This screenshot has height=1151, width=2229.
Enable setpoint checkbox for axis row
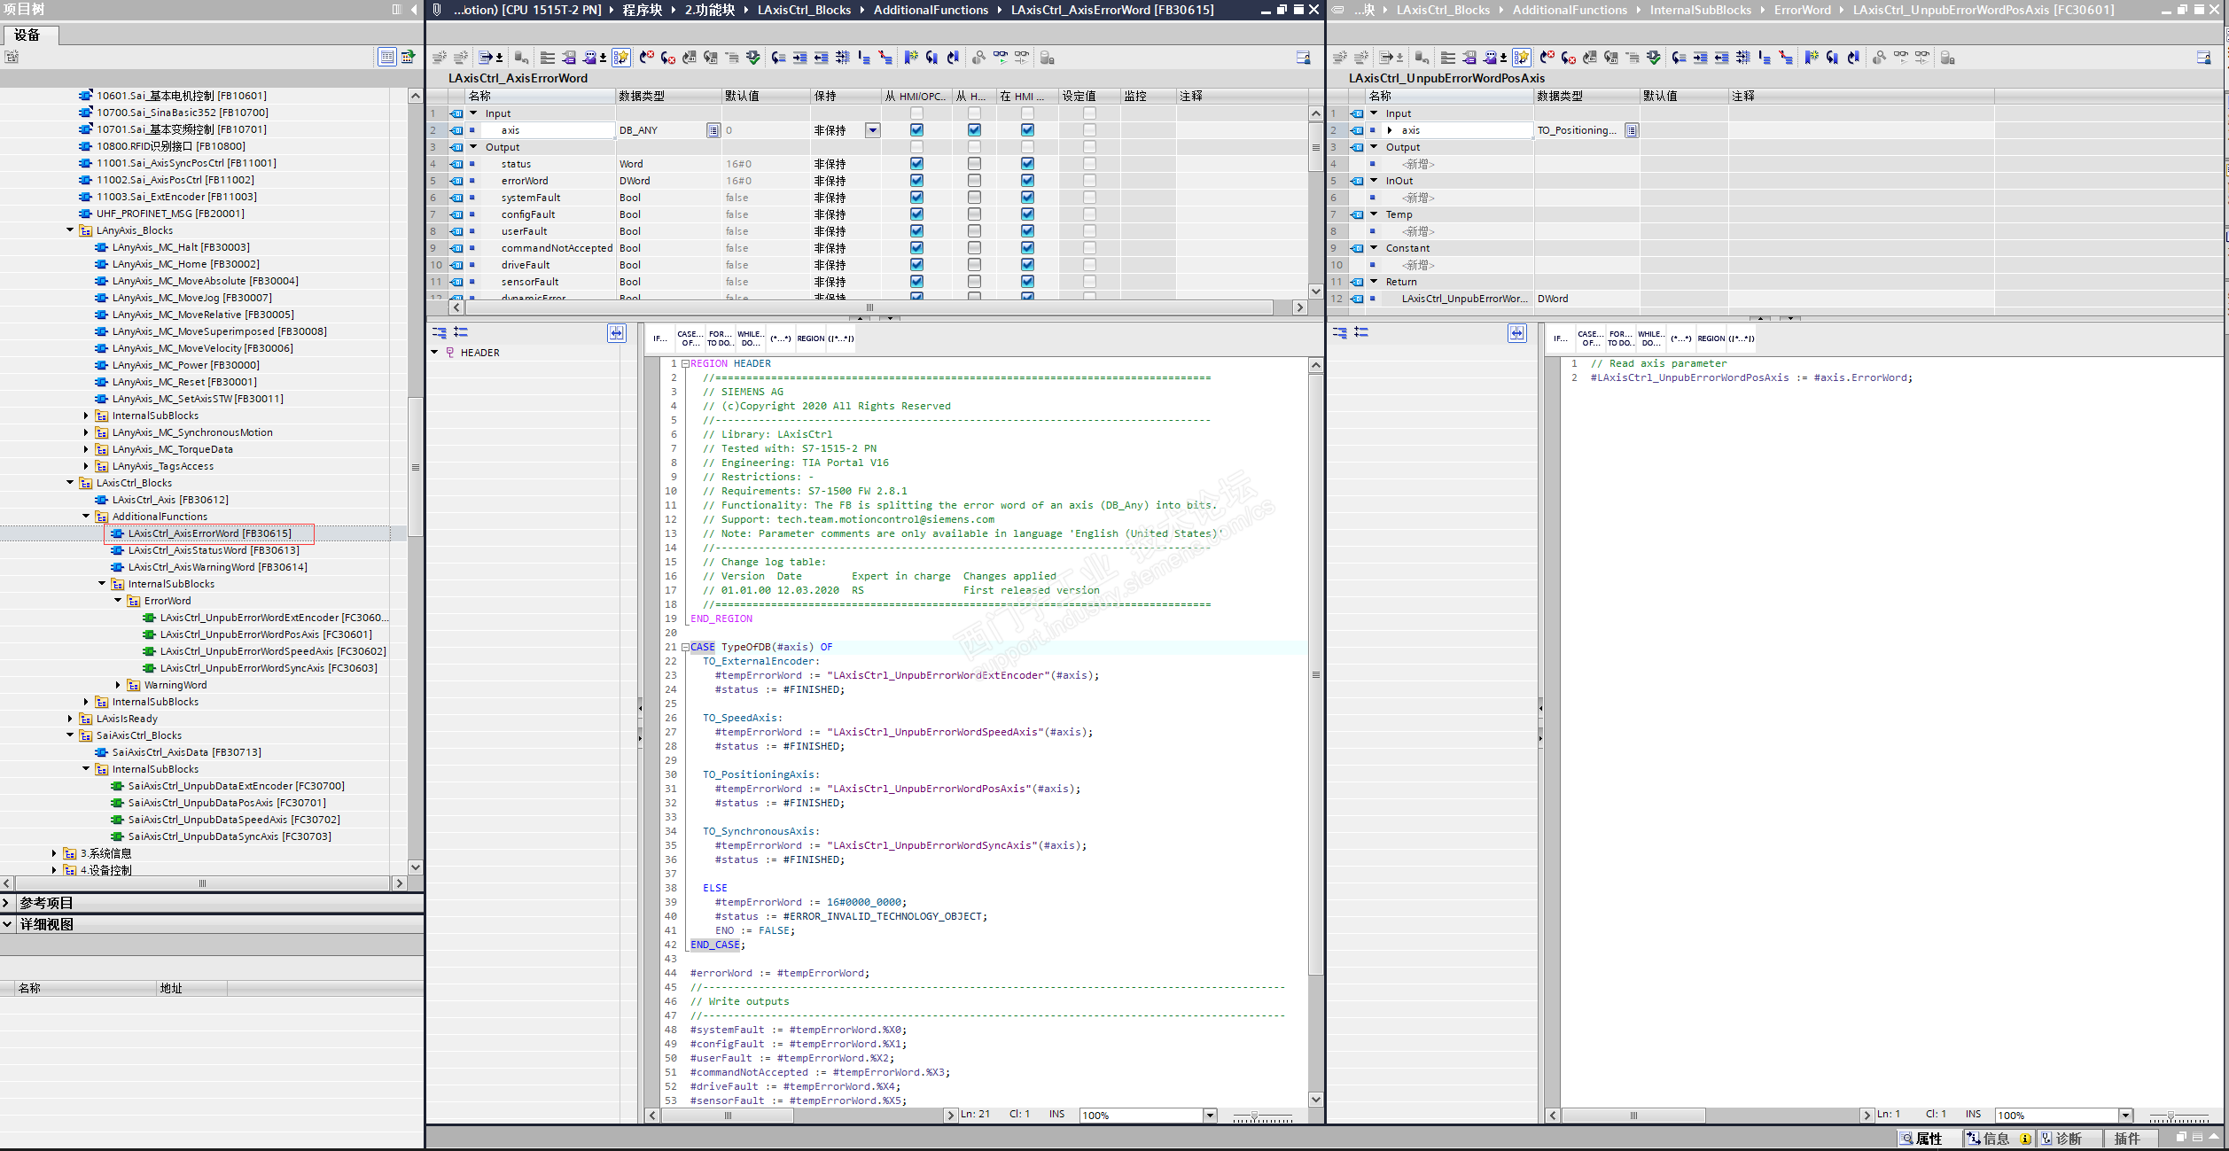[x=1089, y=130]
